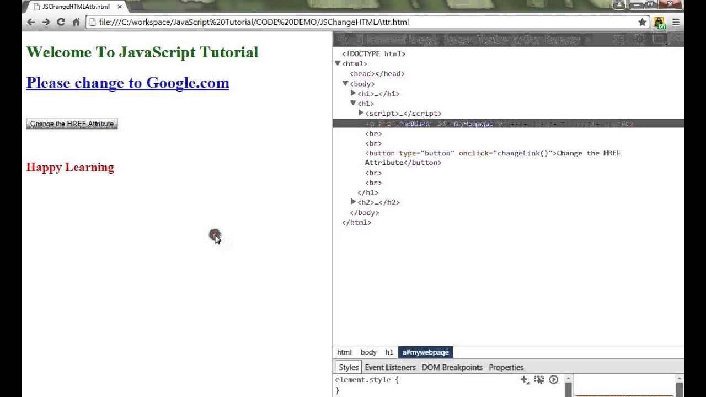Collapse the <html> node

[x=338, y=63]
